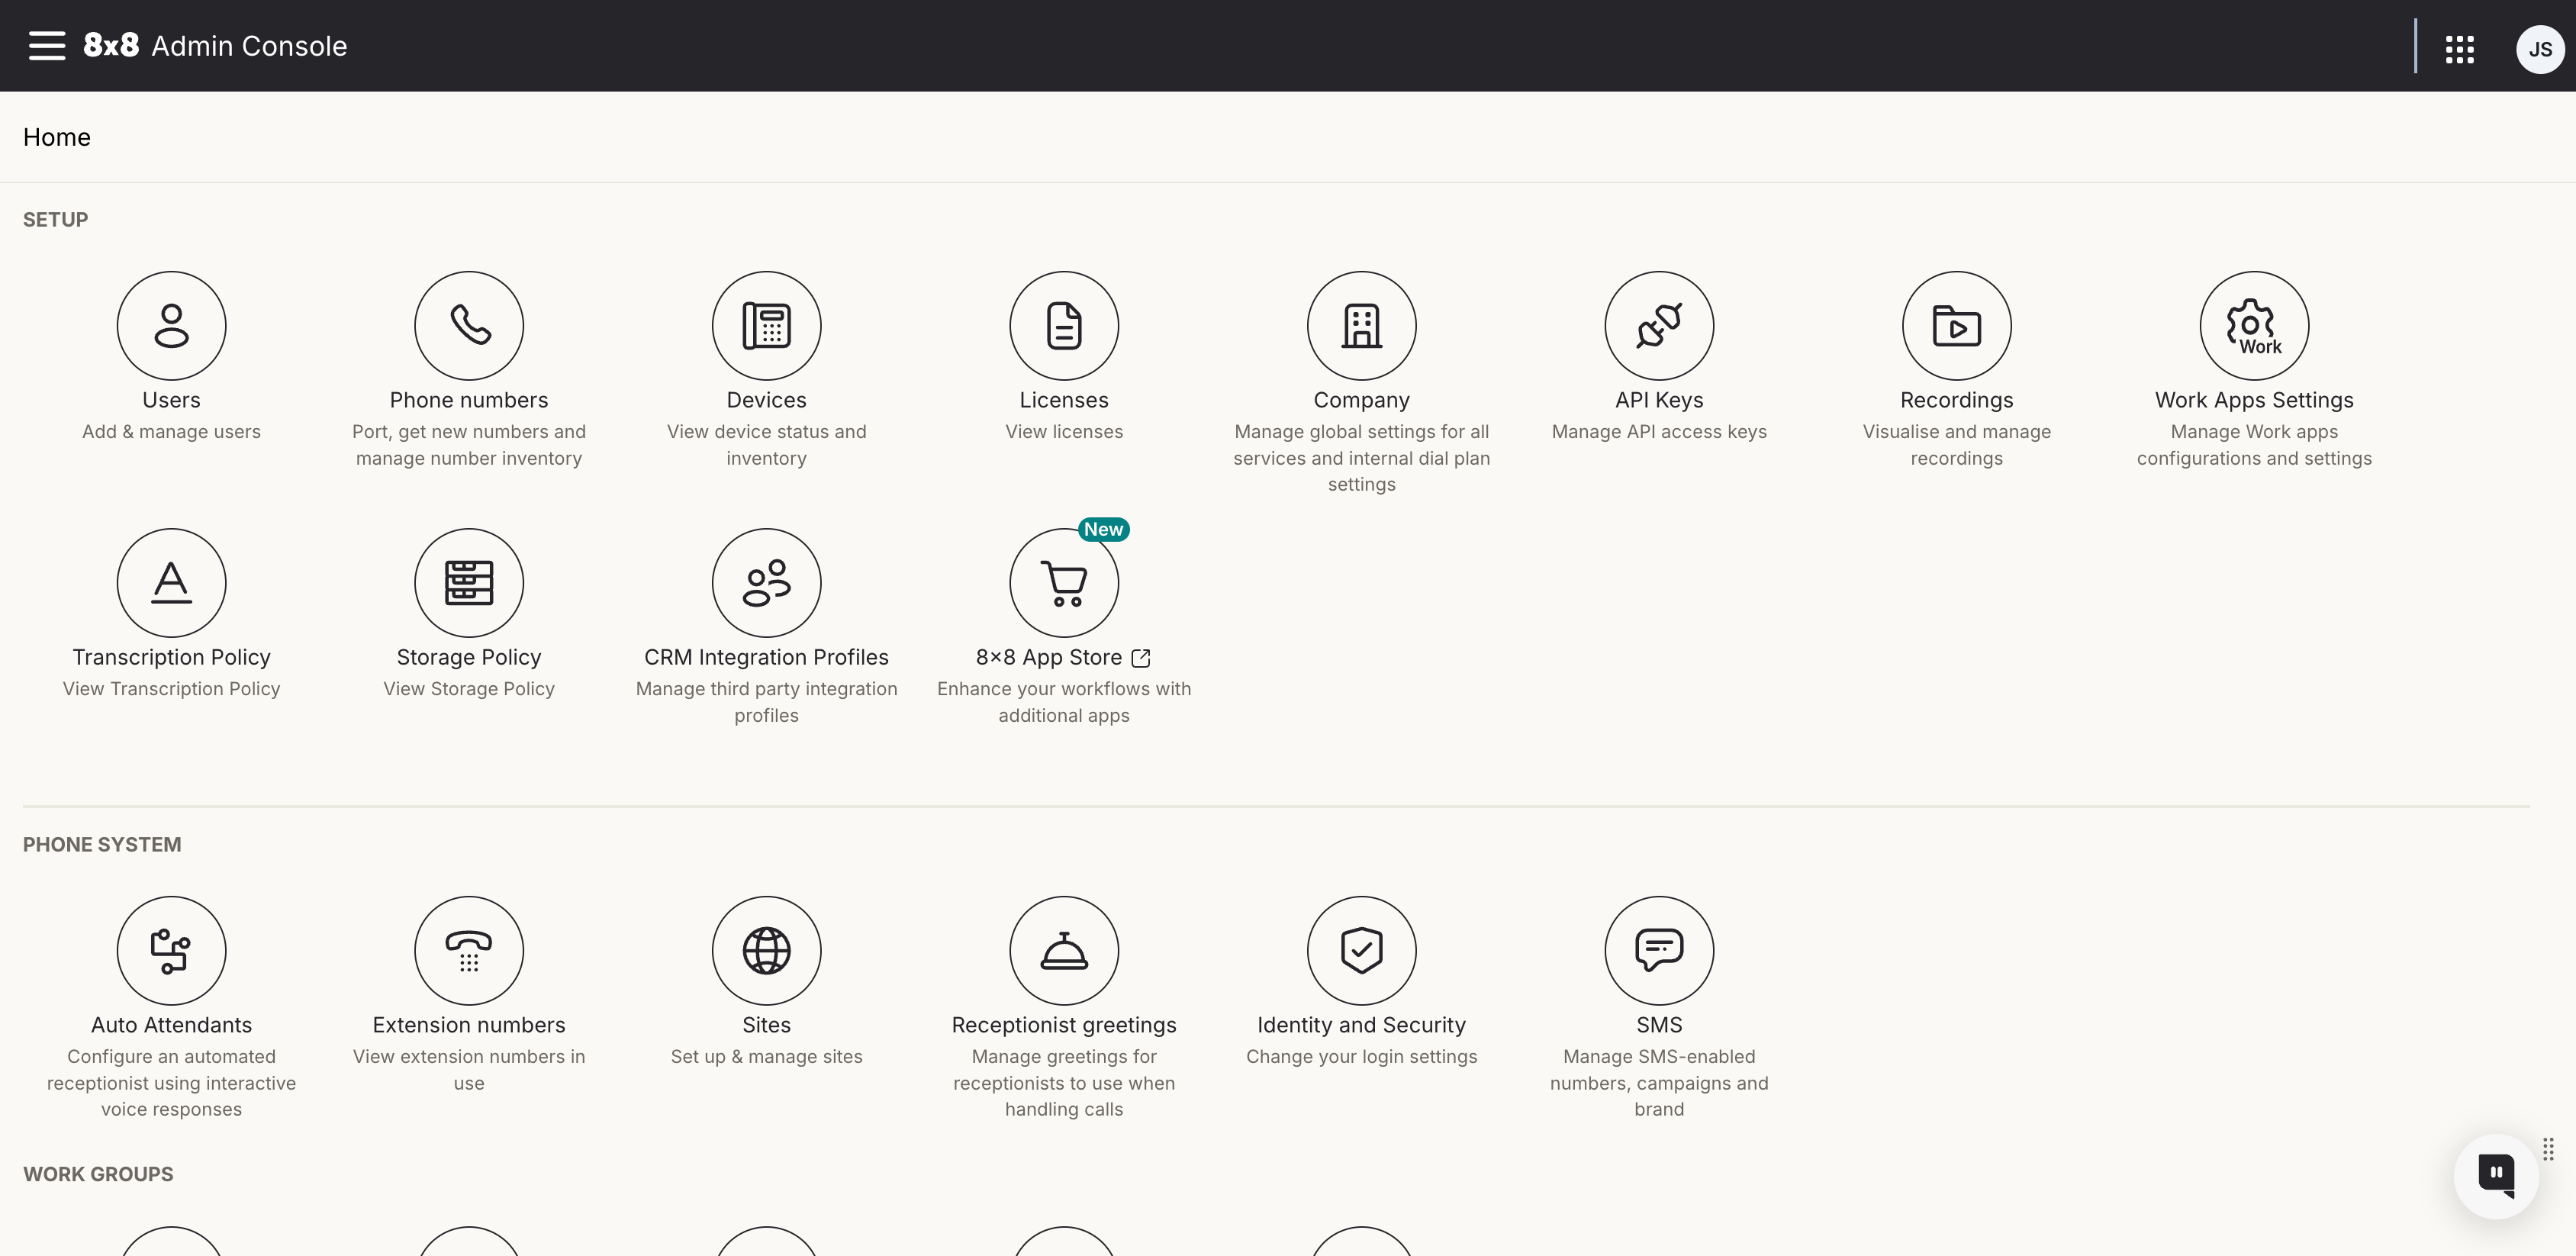Click the WORK GROUPS section heading
This screenshot has height=1256, width=2576.
coord(98,1174)
